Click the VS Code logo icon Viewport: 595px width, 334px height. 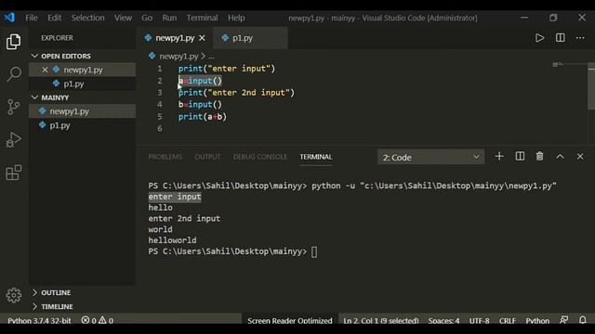tap(9, 18)
